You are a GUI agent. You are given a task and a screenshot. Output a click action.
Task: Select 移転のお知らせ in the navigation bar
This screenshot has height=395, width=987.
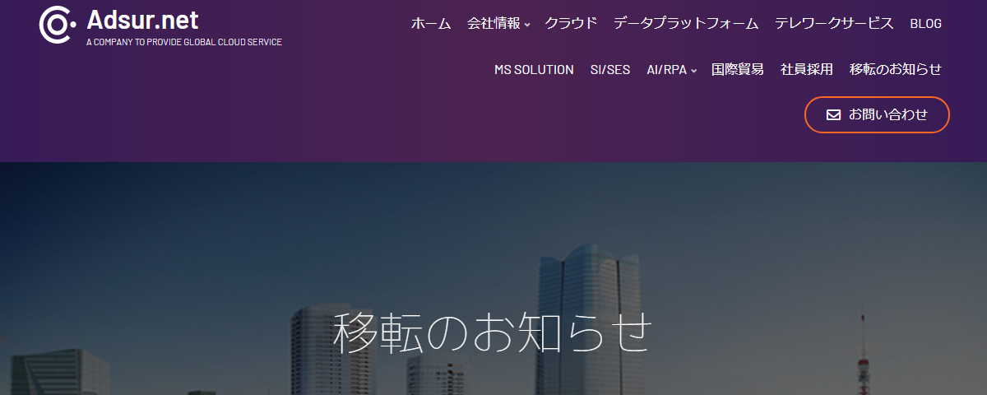pos(896,70)
